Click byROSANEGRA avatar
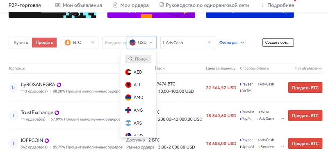Screen dimensions: 328x155 click(x=14, y=88)
